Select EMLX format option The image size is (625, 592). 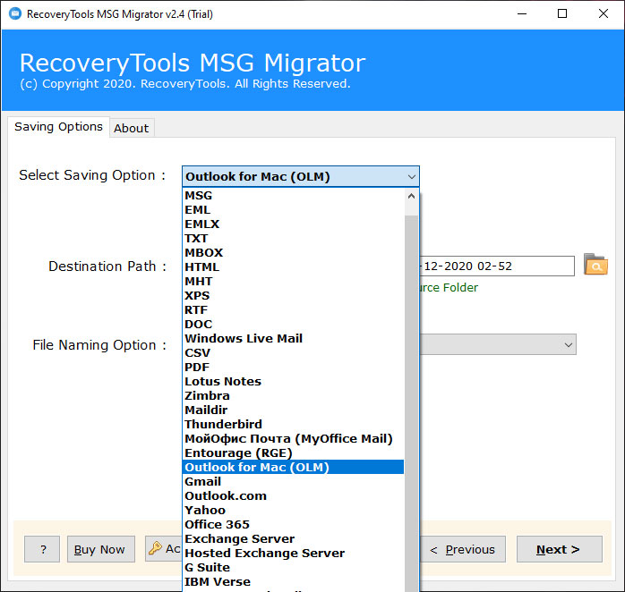tap(293, 224)
